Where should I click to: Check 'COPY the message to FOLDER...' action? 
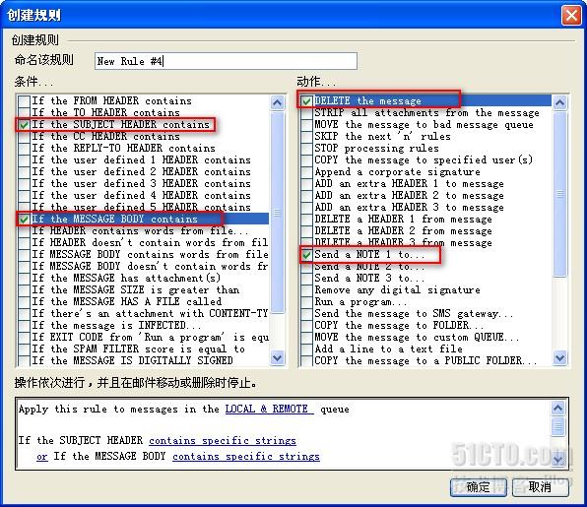click(307, 325)
